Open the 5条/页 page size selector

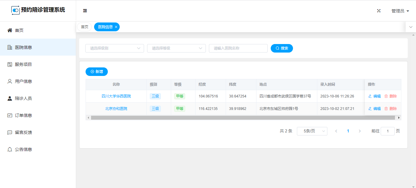click(312, 131)
